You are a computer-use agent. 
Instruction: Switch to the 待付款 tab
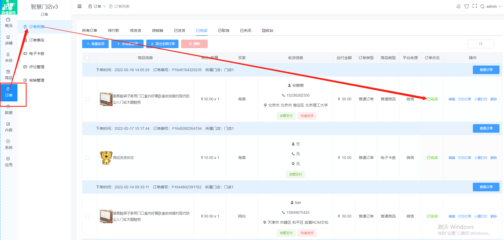(114, 31)
